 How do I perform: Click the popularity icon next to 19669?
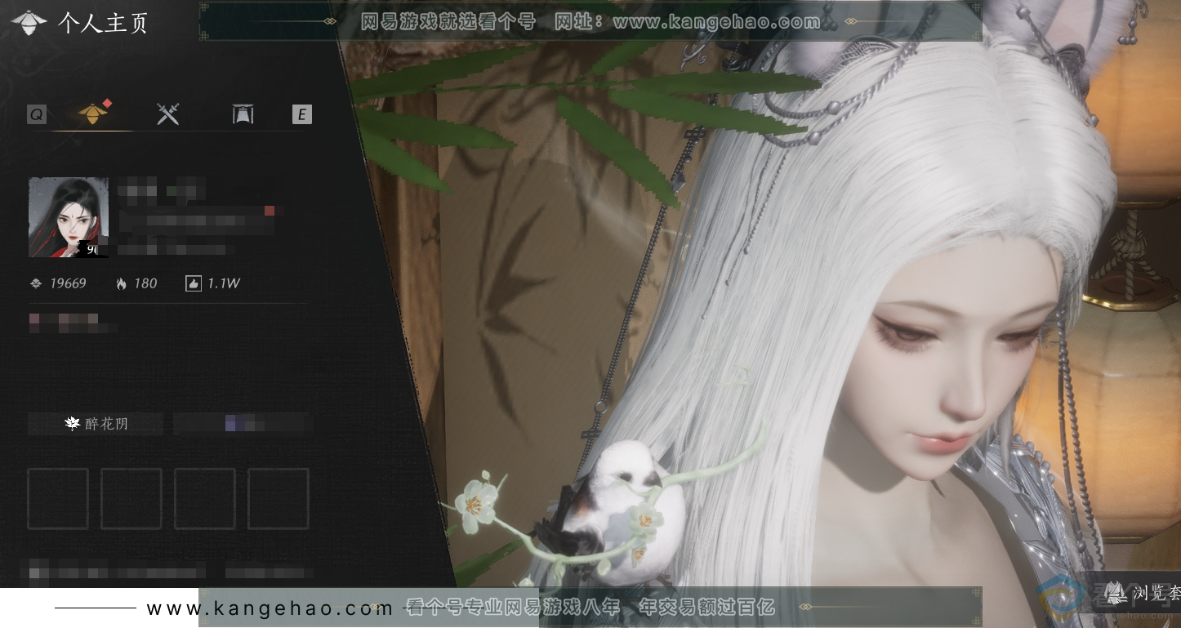[x=36, y=283]
